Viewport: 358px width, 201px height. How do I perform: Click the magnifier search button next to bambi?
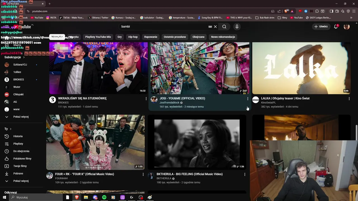(x=224, y=27)
